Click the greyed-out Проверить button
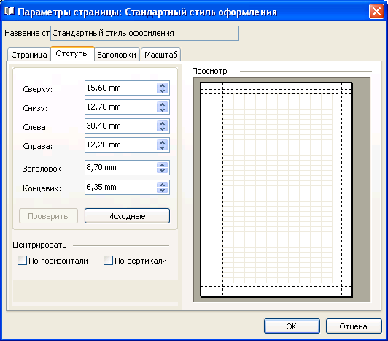 [48, 216]
